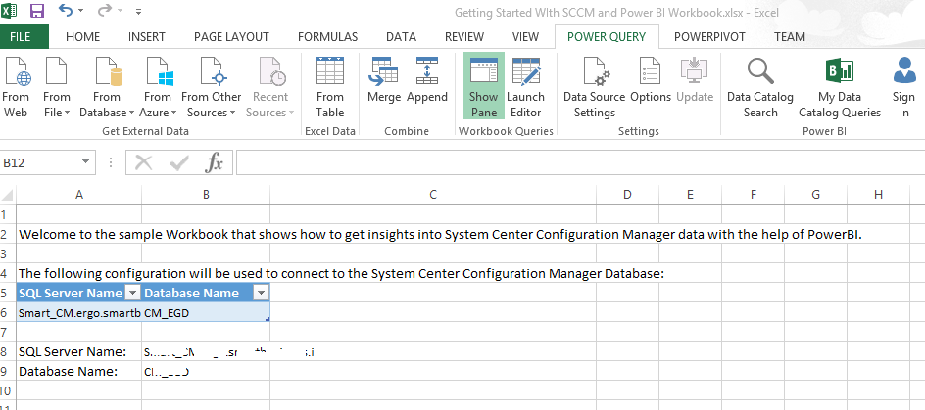Click the Redo arrow
Viewport: 925px width, 410px height.
click(104, 10)
